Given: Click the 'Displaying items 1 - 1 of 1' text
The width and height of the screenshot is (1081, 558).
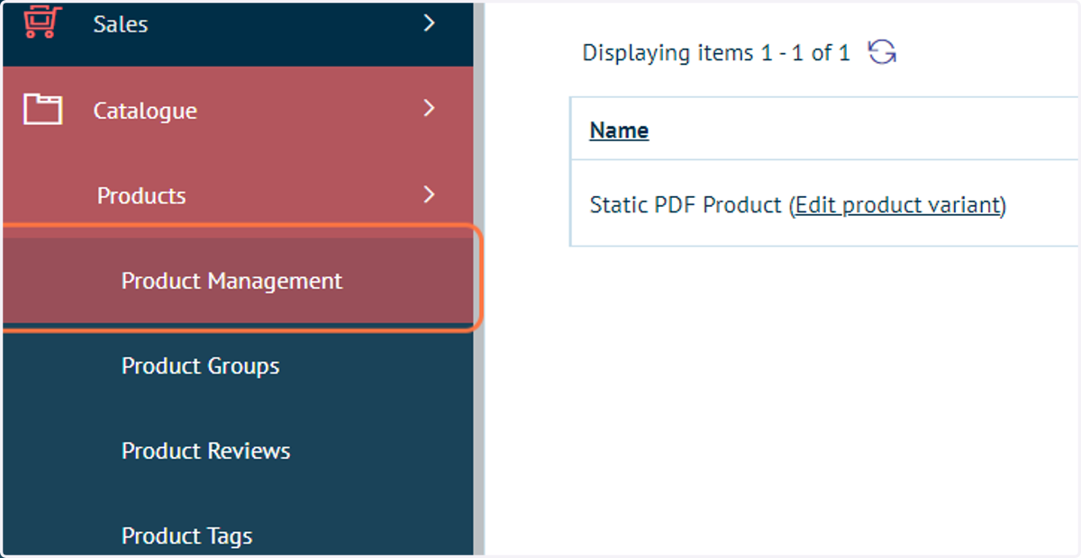Looking at the screenshot, I should pos(716,53).
